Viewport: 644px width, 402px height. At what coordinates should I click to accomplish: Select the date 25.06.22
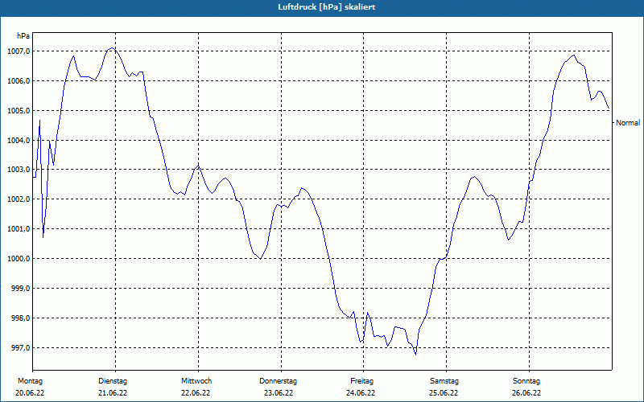click(444, 393)
